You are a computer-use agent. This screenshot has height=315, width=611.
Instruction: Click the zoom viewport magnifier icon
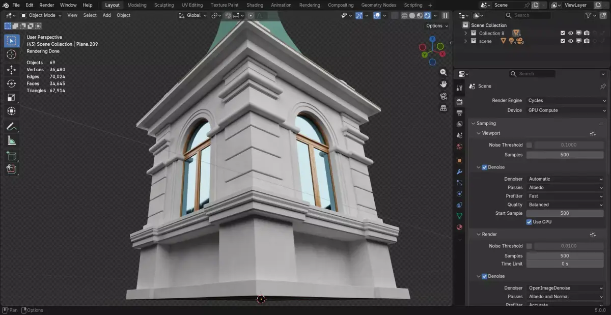(443, 72)
